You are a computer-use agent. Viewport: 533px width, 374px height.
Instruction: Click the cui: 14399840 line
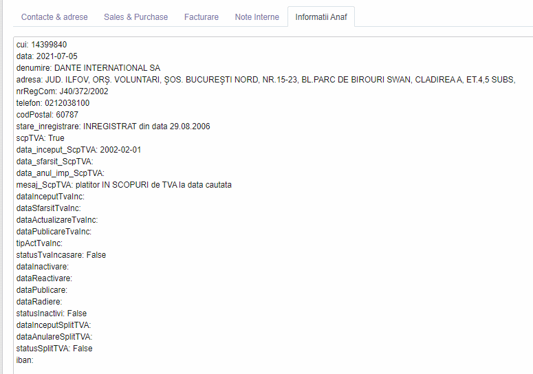coord(41,45)
